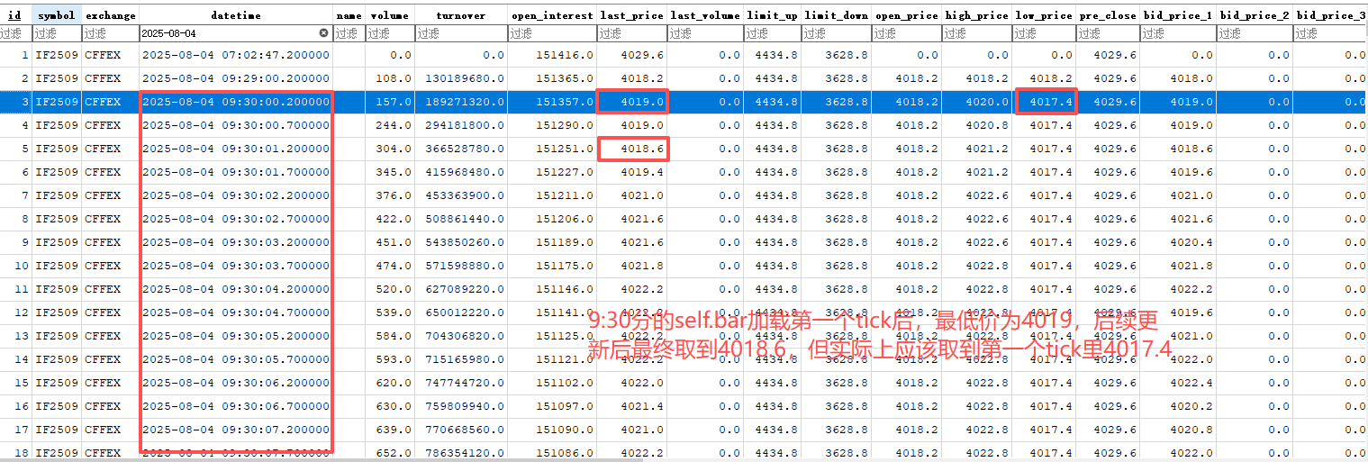Focus the symbol column filter field
This screenshot has width=1368, height=462.
57,33
